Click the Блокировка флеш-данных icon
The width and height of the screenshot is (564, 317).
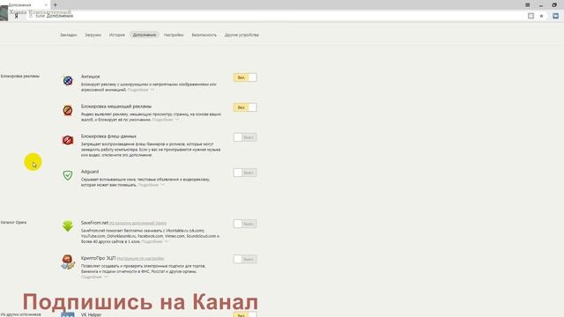pyautogui.click(x=68, y=140)
